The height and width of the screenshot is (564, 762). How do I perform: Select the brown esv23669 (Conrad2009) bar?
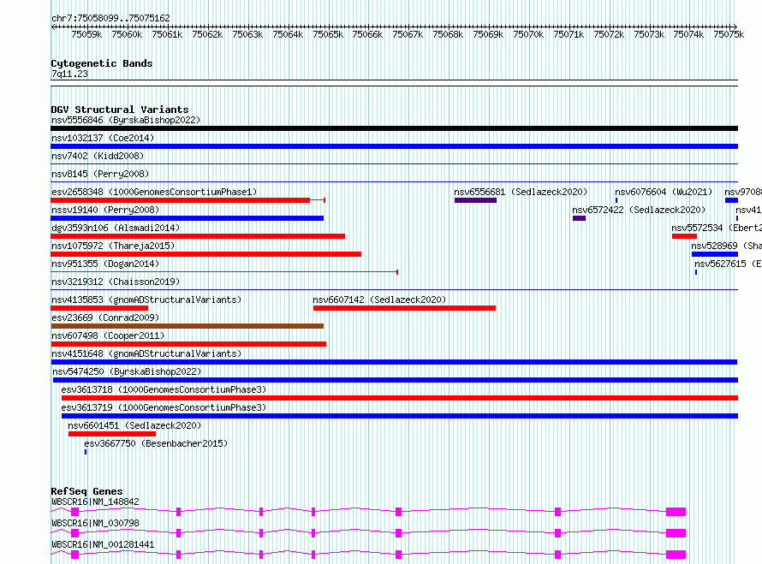(x=187, y=326)
